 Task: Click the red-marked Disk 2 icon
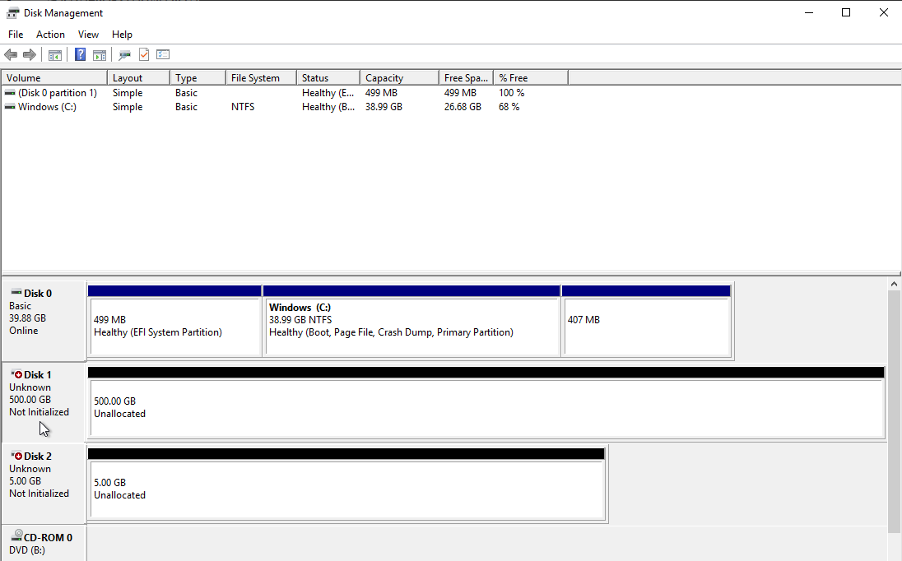[16, 456]
